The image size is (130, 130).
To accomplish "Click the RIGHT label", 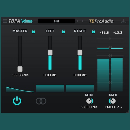I will (80, 31).
